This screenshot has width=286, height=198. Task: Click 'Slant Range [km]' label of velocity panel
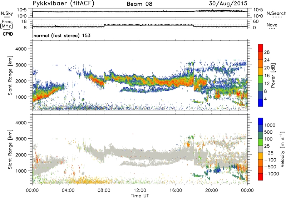(10, 149)
